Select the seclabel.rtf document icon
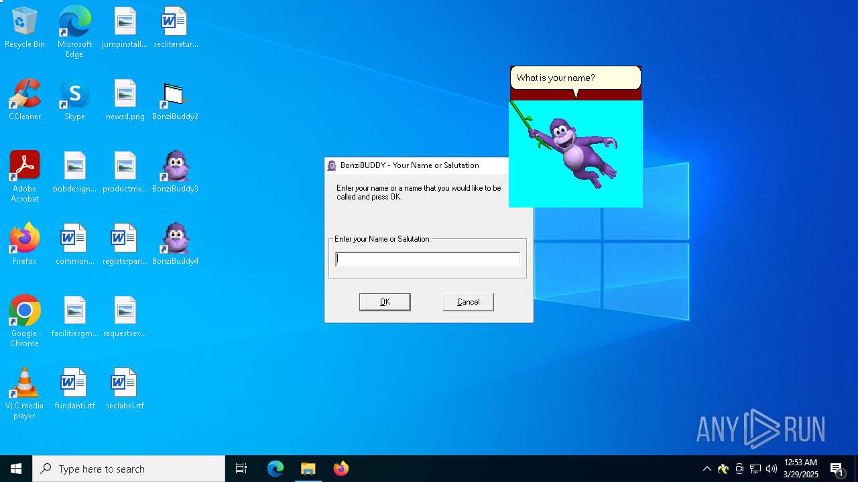Screen dimensions: 858x482 pyautogui.click(x=125, y=389)
